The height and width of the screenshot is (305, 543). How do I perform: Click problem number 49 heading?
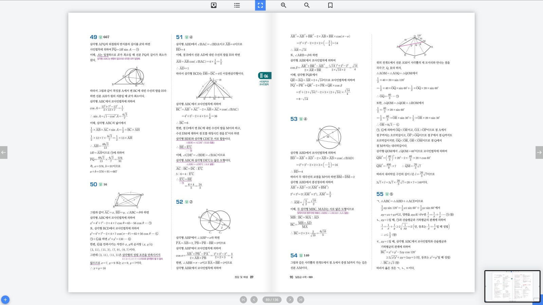click(93, 37)
